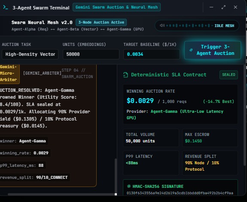
Task: Click the 90% Node / 10% Protocol split
Action: [202, 166]
